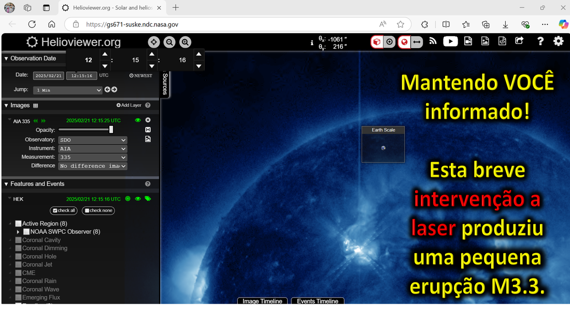Open the Difference image dropdown

point(93,166)
